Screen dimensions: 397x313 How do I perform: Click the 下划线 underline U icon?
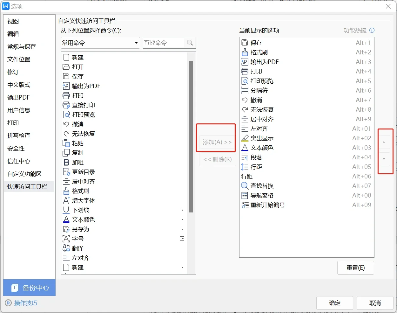pyautogui.click(x=66, y=210)
